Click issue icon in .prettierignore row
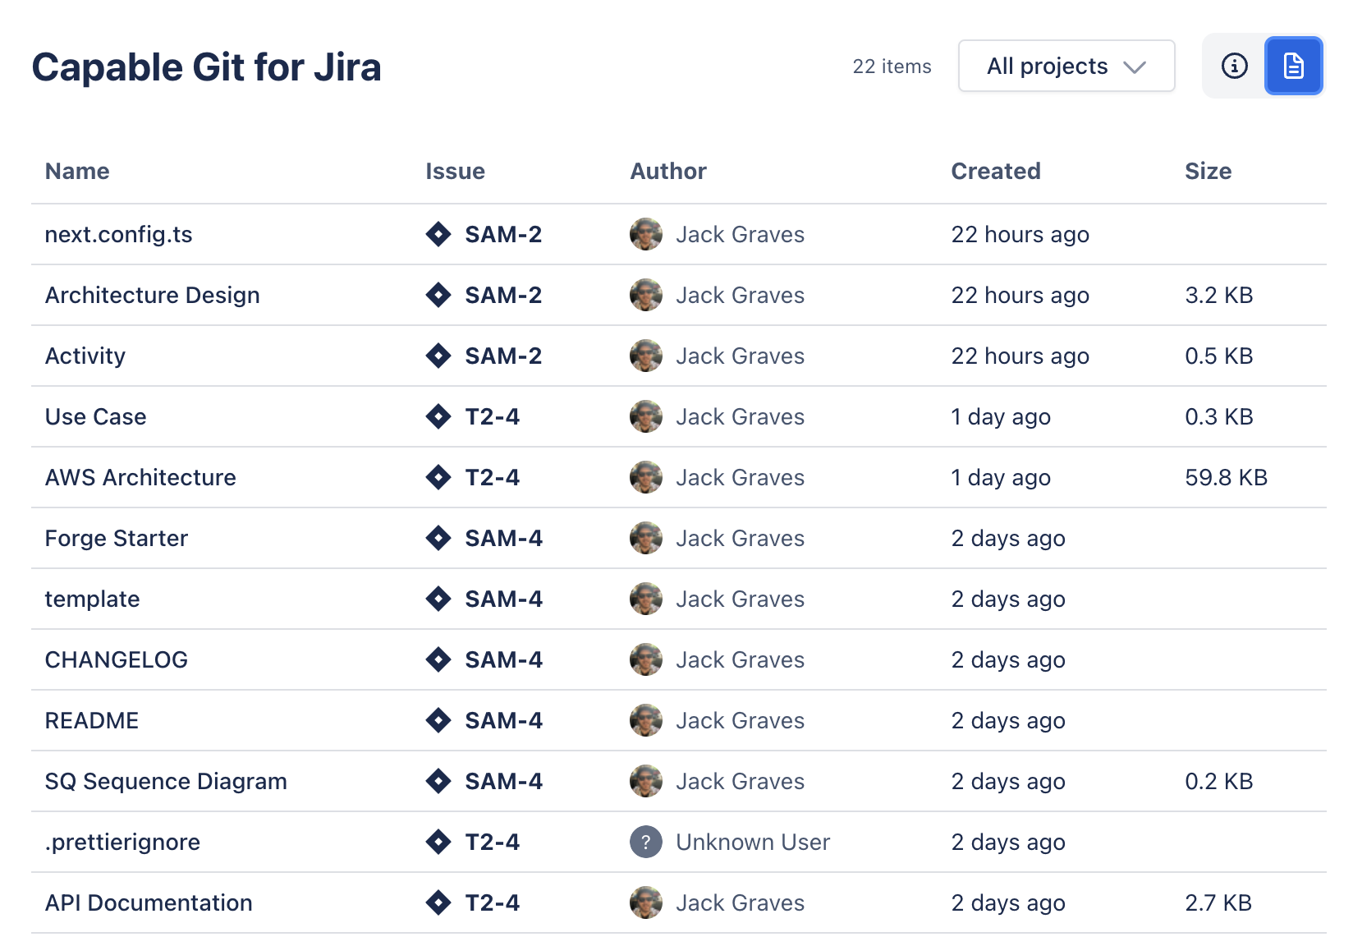The width and height of the screenshot is (1353, 946). pyautogui.click(x=438, y=842)
